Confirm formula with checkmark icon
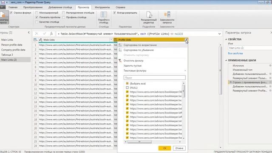The image size is (272, 153). click(x=45, y=34)
